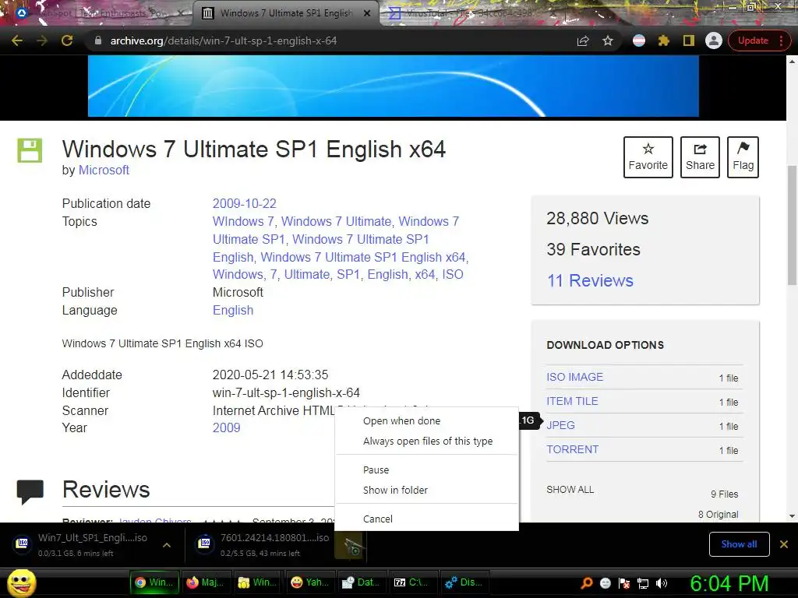Go back using the browser back arrow
This screenshot has width=798, height=598.
click(17, 40)
